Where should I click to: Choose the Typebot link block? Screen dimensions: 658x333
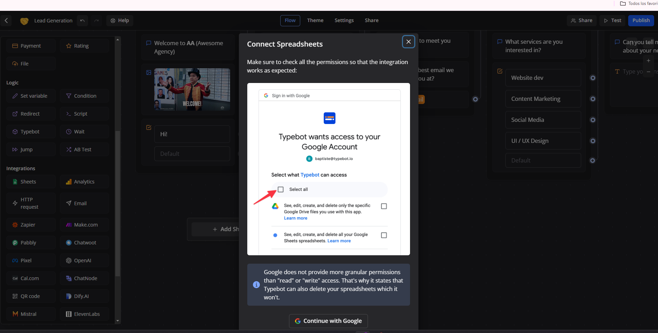tap(31, 132)
